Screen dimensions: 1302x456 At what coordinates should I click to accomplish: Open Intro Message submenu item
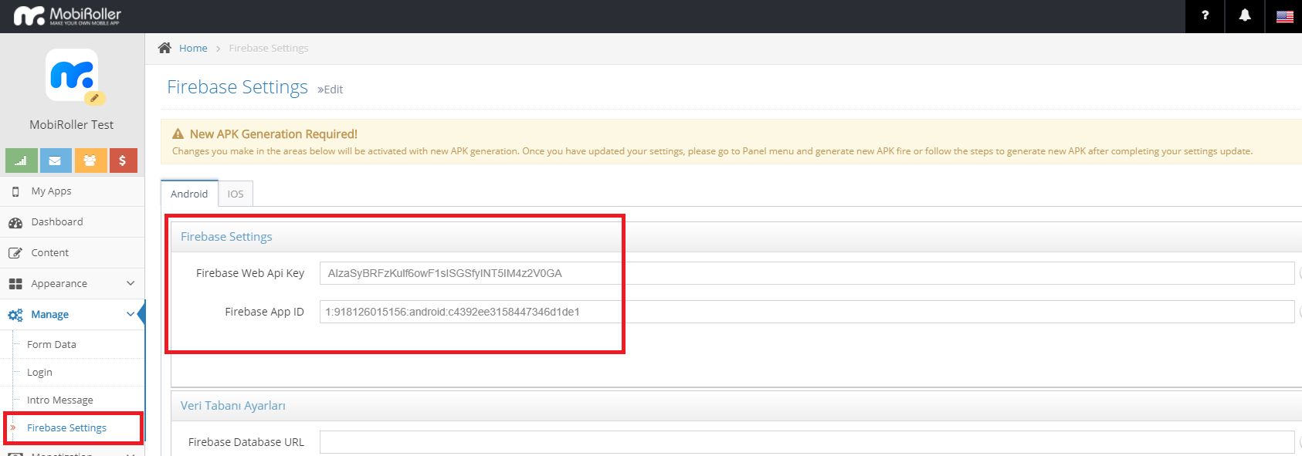tap(59, 400)
